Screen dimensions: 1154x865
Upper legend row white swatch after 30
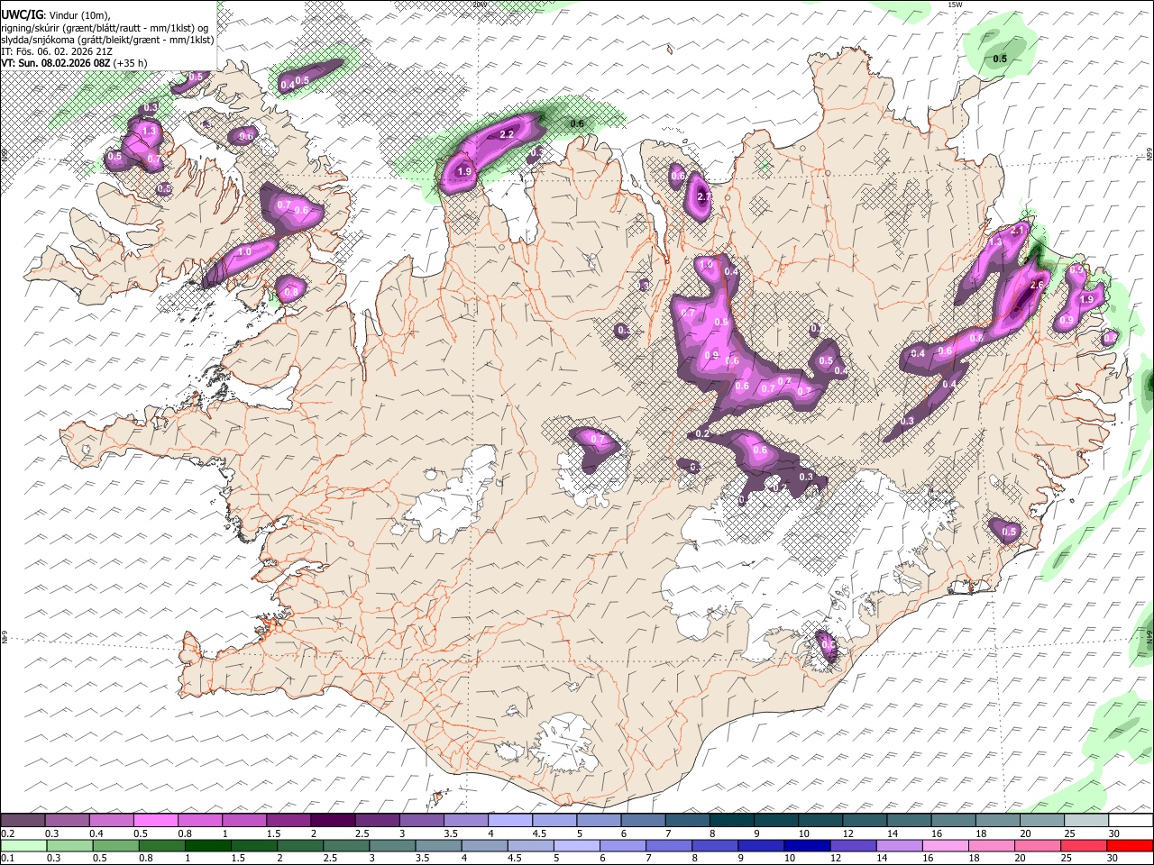[1131, 821]
